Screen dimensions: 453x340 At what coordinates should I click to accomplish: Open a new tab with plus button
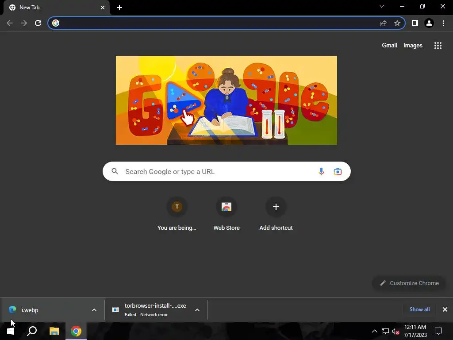click(119, 8)
